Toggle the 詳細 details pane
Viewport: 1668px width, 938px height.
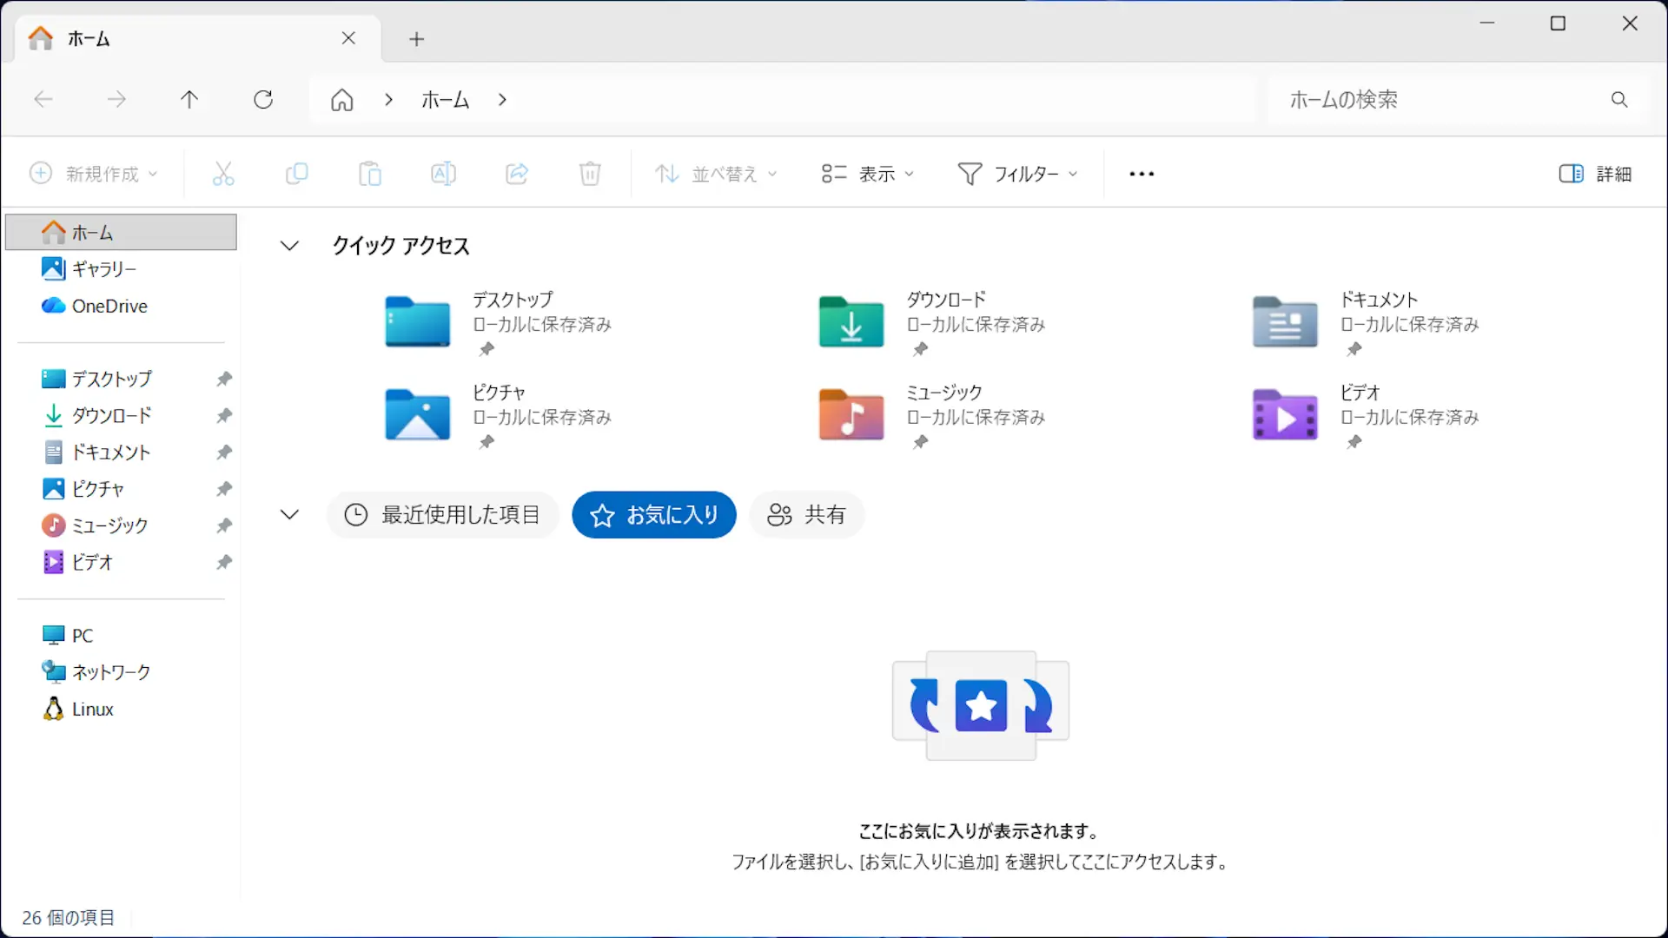coord(1595,174)
